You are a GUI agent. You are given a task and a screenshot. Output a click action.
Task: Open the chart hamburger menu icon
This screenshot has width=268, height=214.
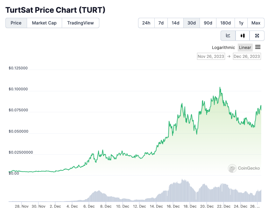click(x=258, y=47)
